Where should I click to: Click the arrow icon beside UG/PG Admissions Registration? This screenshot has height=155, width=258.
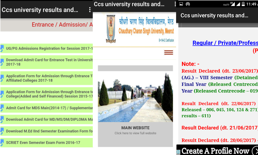pos(2,48)
